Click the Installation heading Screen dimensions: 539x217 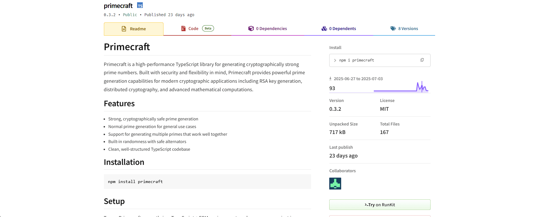point(124,162)
